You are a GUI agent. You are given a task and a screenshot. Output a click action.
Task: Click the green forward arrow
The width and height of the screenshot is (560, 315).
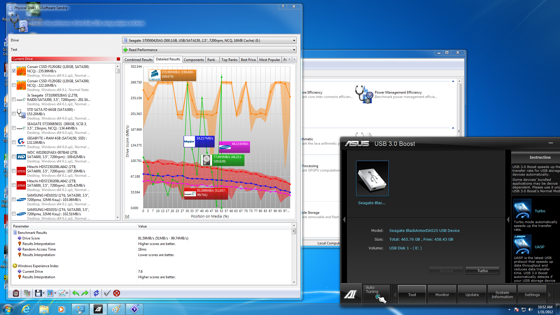click(x=85, y=293)
